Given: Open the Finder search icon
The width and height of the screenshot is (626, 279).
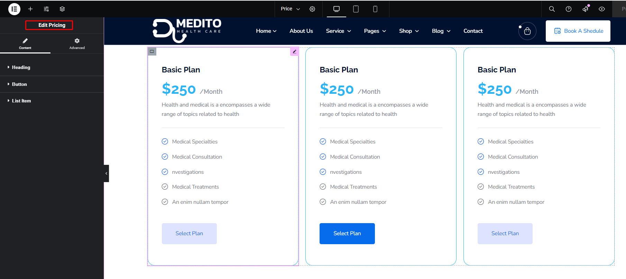Looking at the screenshot, I should (x=552, y=9).
